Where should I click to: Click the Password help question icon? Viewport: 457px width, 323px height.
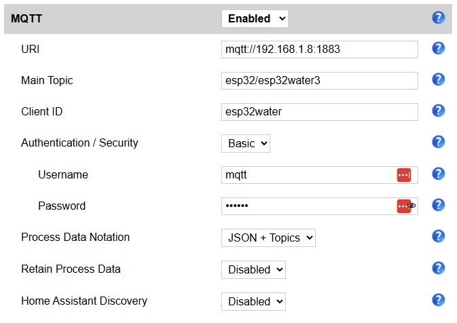tap(439, 205)
